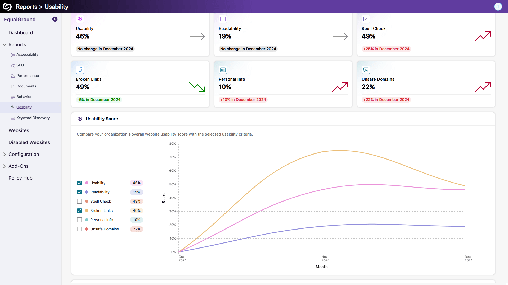The height and width of the screenshot is (285, 508).
Task: Click the Nov 2024 axis label on chart
Action: coord(325,259)
